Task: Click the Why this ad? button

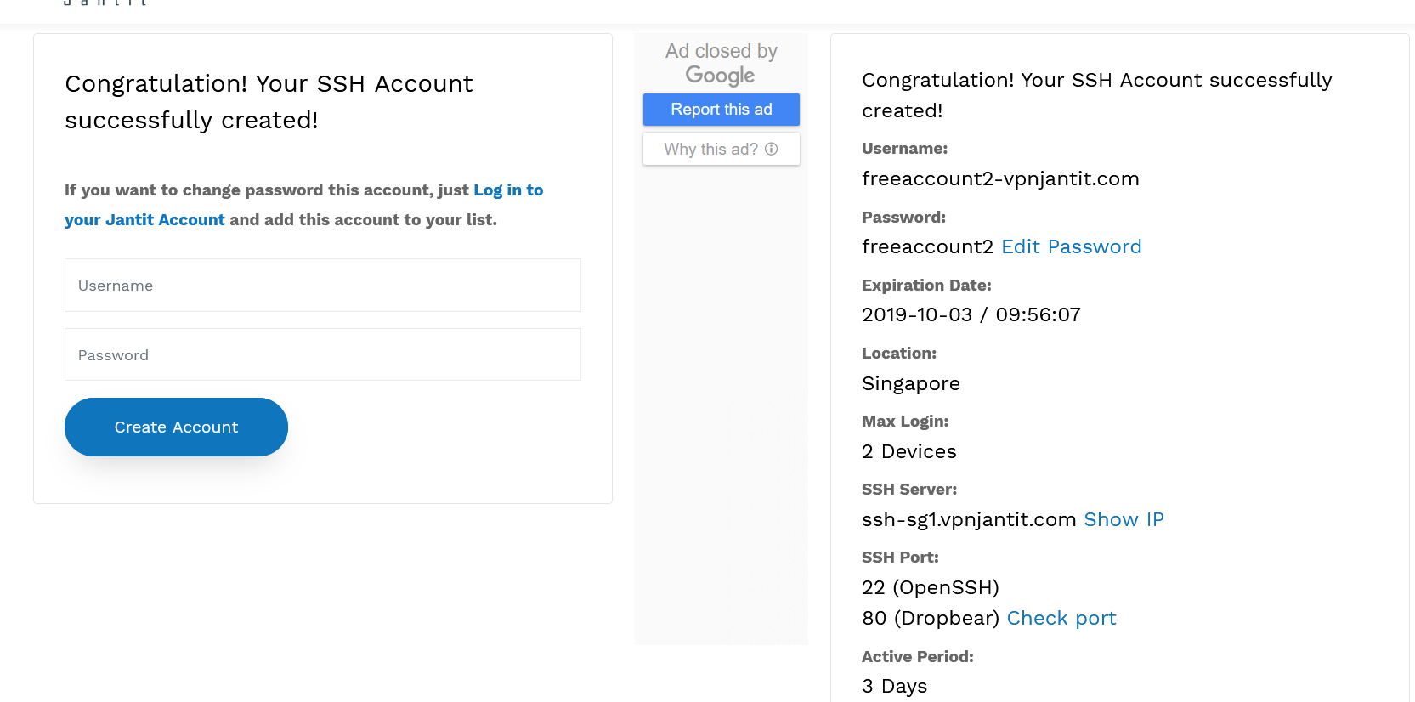Action: point(711,150)
